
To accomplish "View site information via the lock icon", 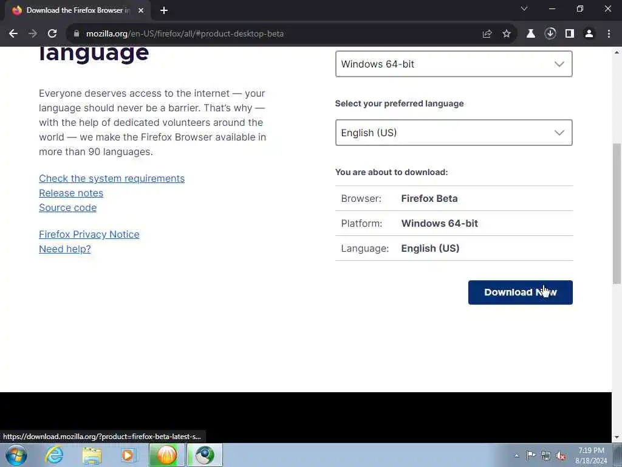I will 77,34.
